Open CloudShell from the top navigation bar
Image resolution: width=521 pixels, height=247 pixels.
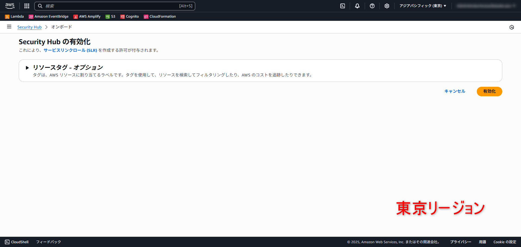342,6
